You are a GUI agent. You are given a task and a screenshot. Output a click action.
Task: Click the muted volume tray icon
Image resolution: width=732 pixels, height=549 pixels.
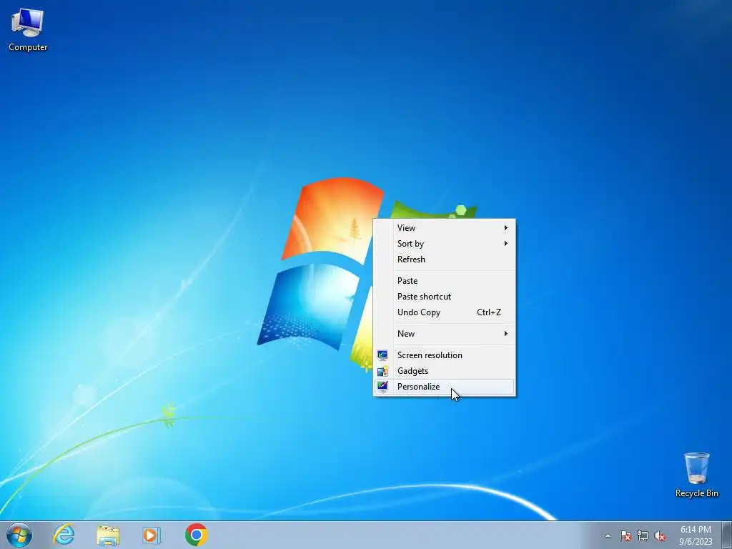tap(660, 535)
